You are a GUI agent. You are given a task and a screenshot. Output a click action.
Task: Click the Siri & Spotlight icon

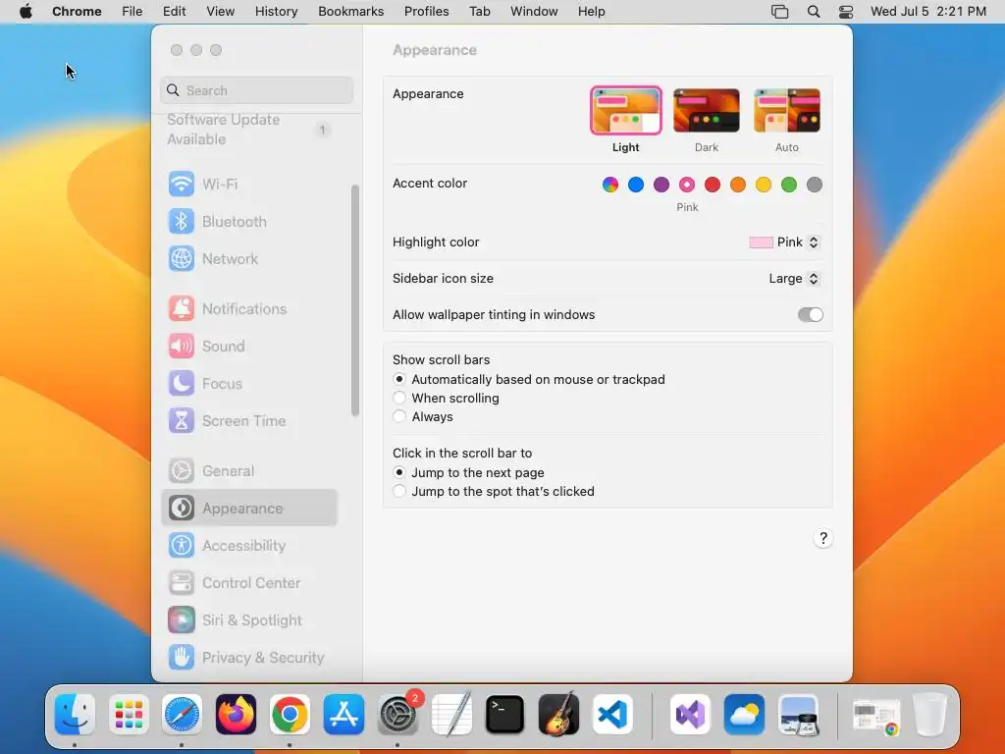182,619
